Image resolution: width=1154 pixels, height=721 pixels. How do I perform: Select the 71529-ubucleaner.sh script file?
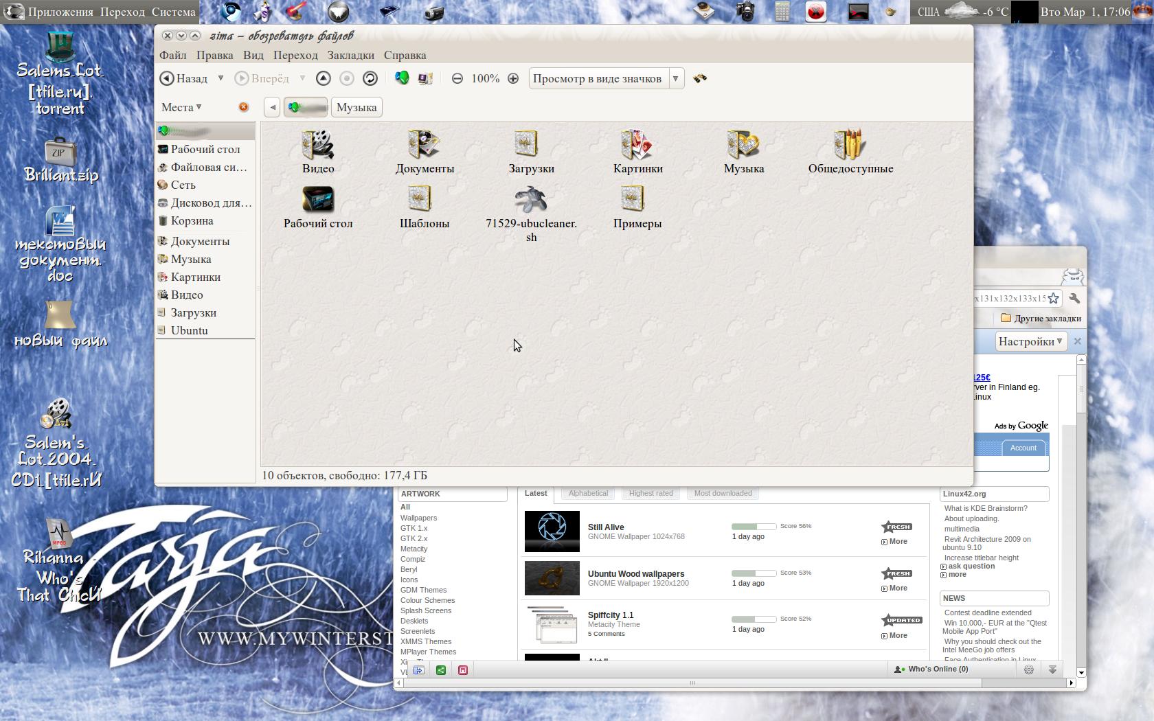coord(531,214)
